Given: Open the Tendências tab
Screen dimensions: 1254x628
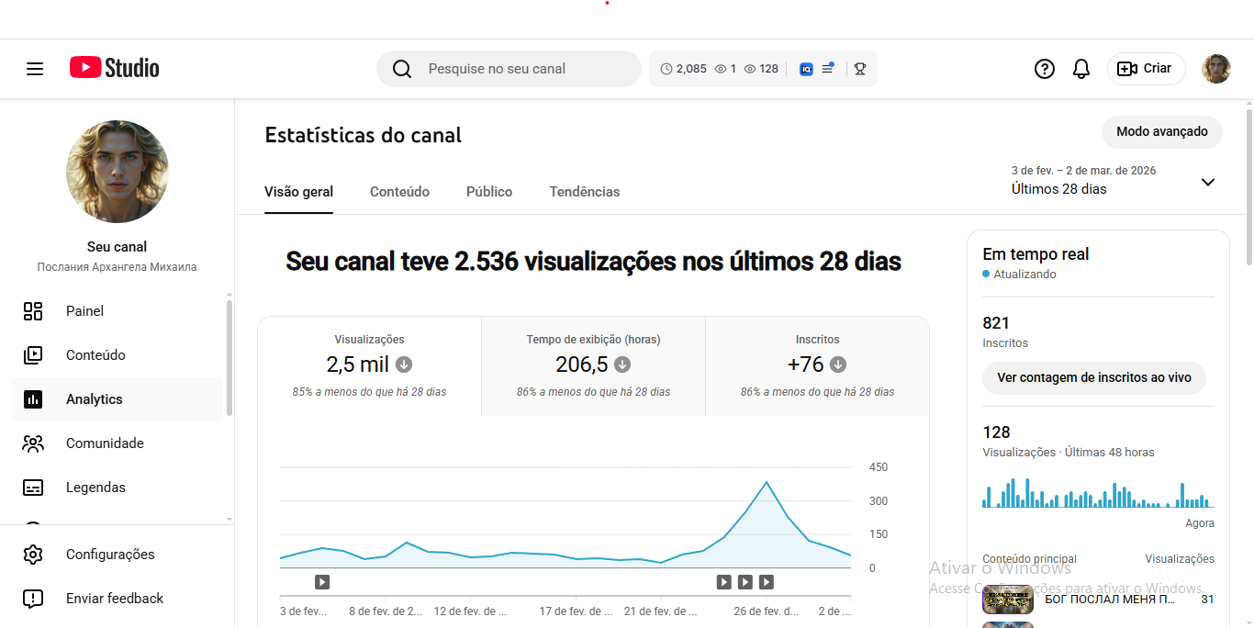Looking at the screenshot, I should coord(585,191).
